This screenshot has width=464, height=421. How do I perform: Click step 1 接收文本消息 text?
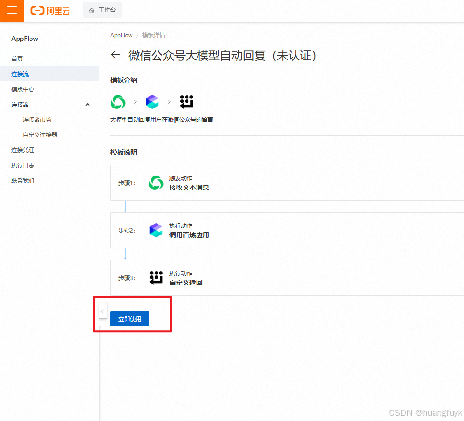click(x=189, y=187)
